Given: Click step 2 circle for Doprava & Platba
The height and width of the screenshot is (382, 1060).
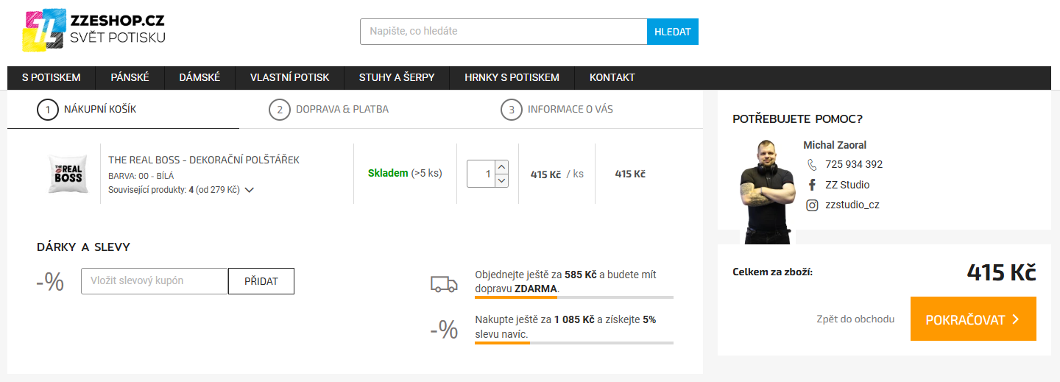Looking at the screenshot, I should [279, 110].
